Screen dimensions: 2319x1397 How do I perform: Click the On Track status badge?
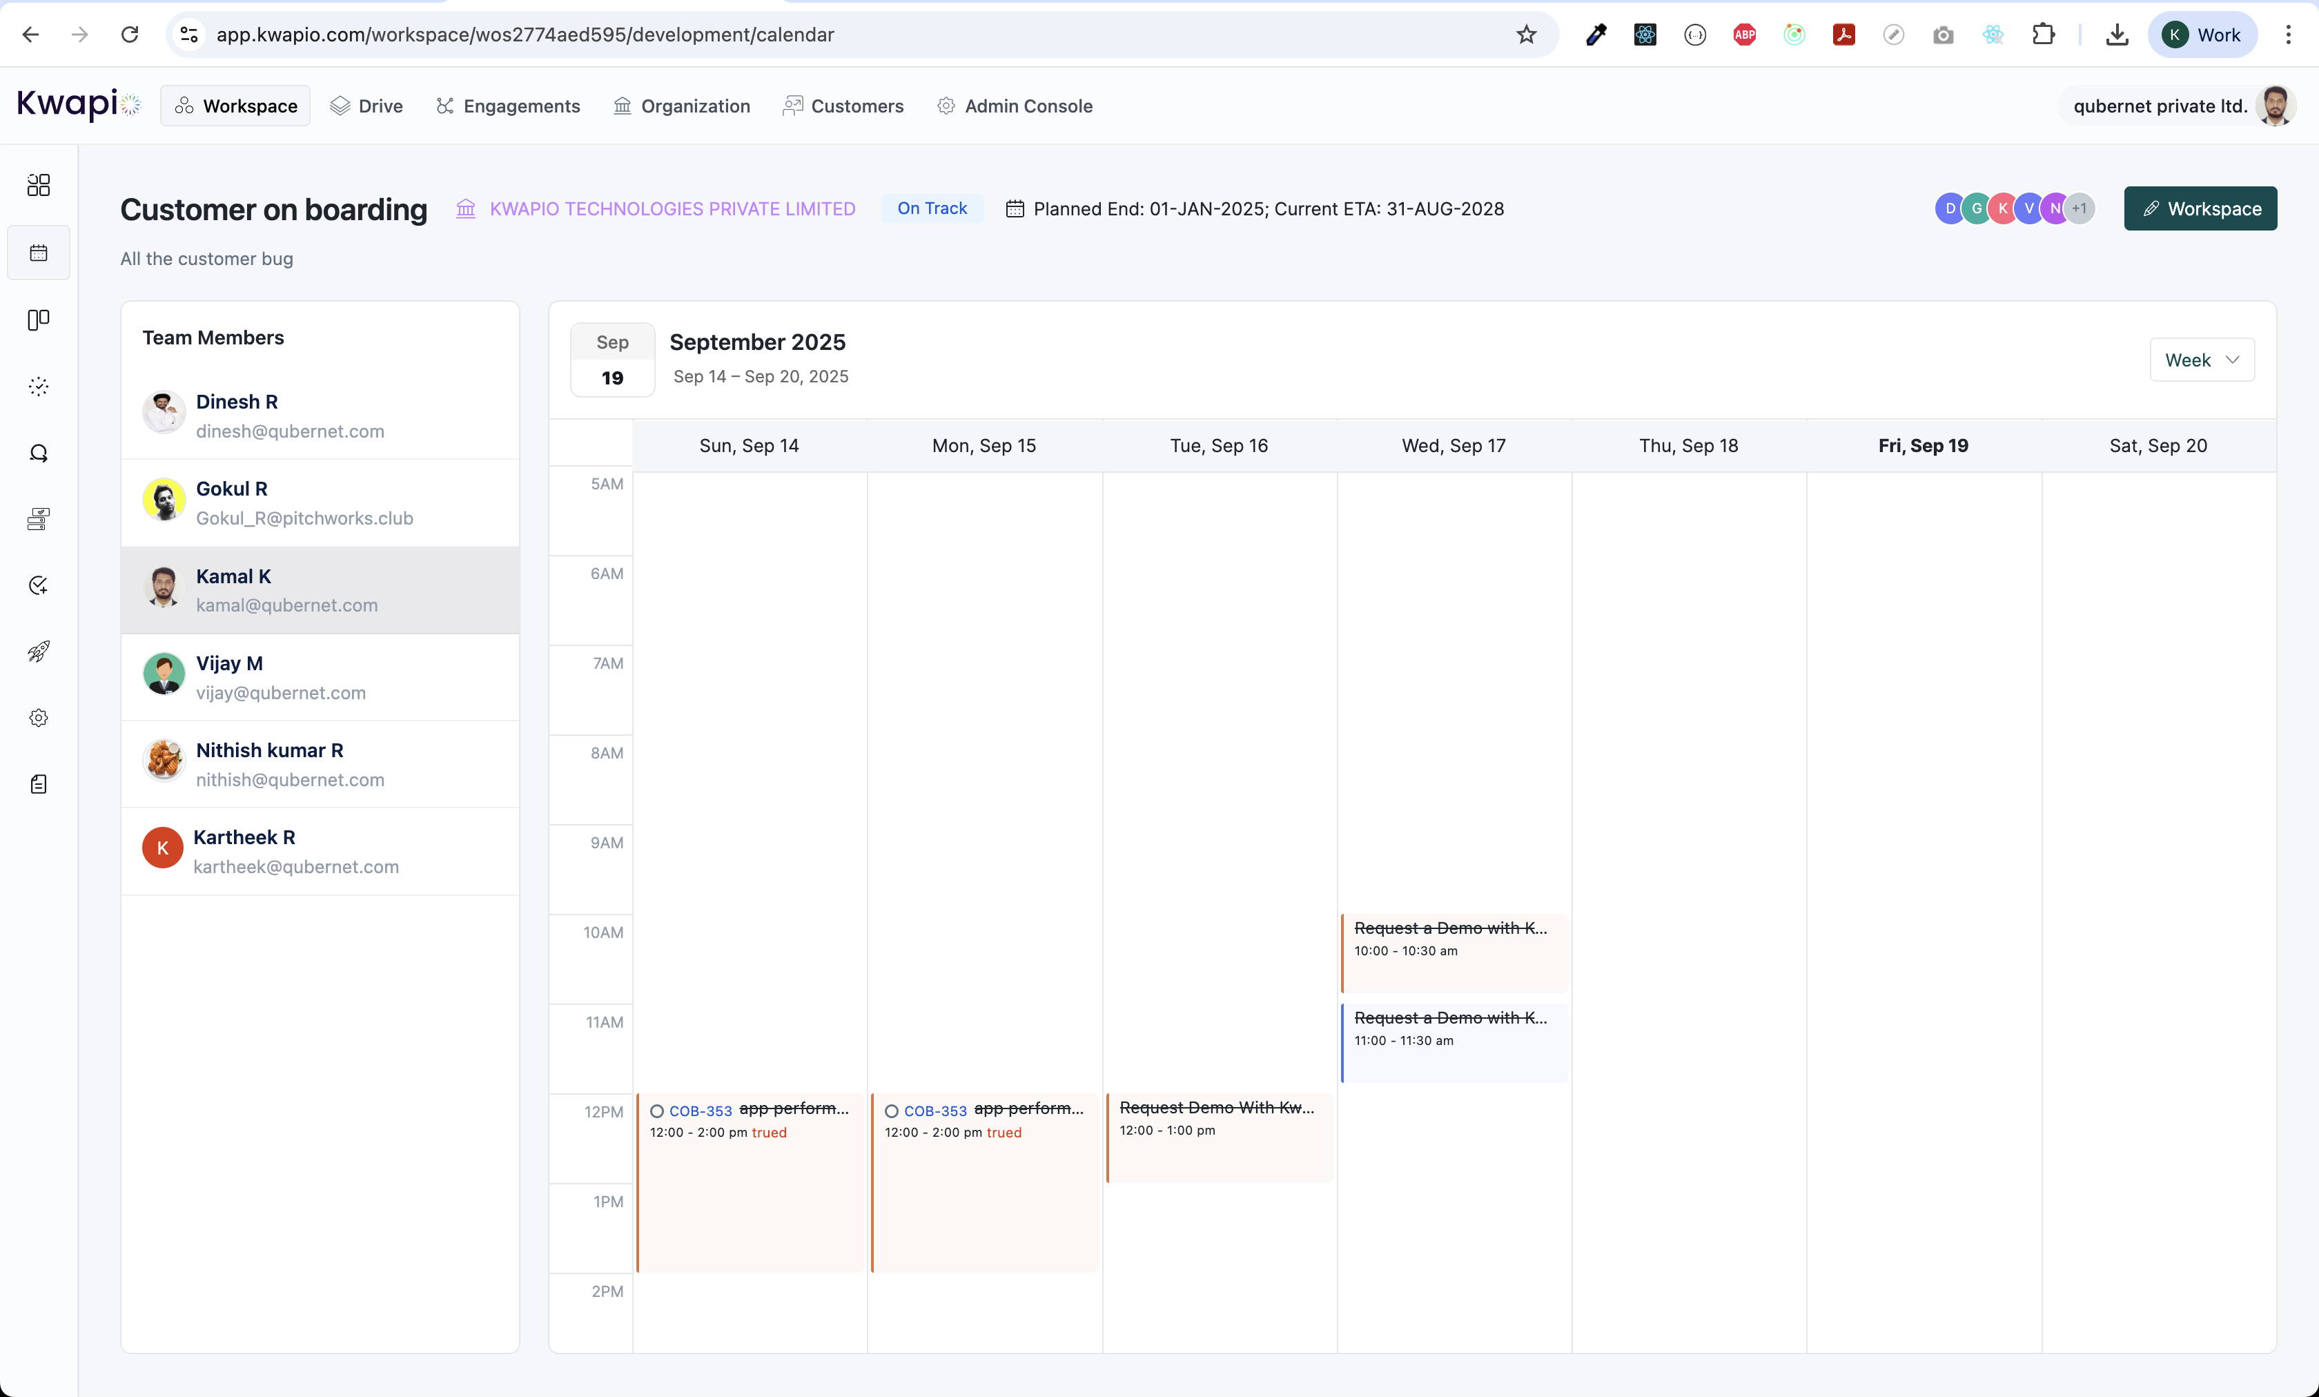coord(931,208)
